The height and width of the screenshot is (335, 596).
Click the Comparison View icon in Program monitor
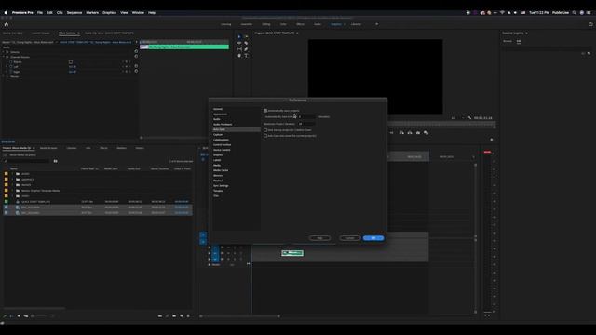point(427,132)
